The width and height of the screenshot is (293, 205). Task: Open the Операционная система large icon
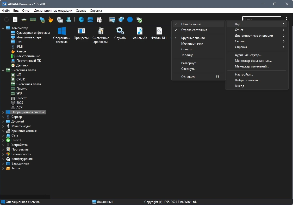[61, 35]
